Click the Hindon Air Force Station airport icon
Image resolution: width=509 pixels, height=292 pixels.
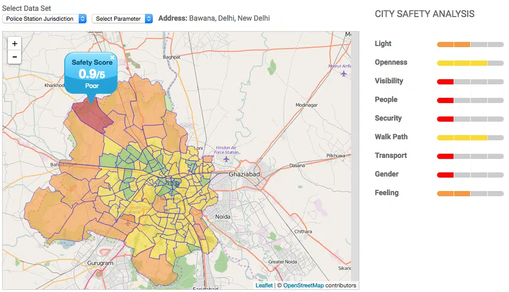[x=226, y=159]
